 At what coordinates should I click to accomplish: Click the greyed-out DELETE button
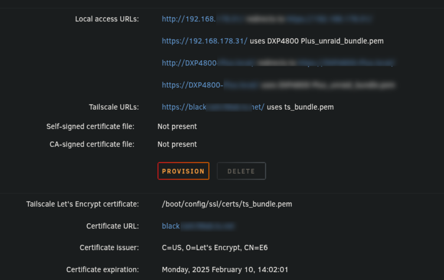tap(241, 171)
